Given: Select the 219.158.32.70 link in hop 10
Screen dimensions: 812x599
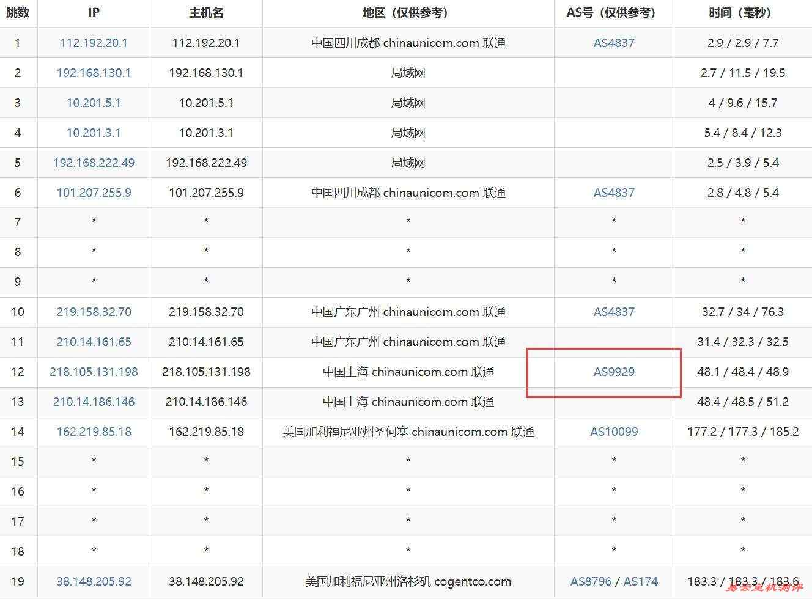Looking at the screenshot, I should 94,312.
